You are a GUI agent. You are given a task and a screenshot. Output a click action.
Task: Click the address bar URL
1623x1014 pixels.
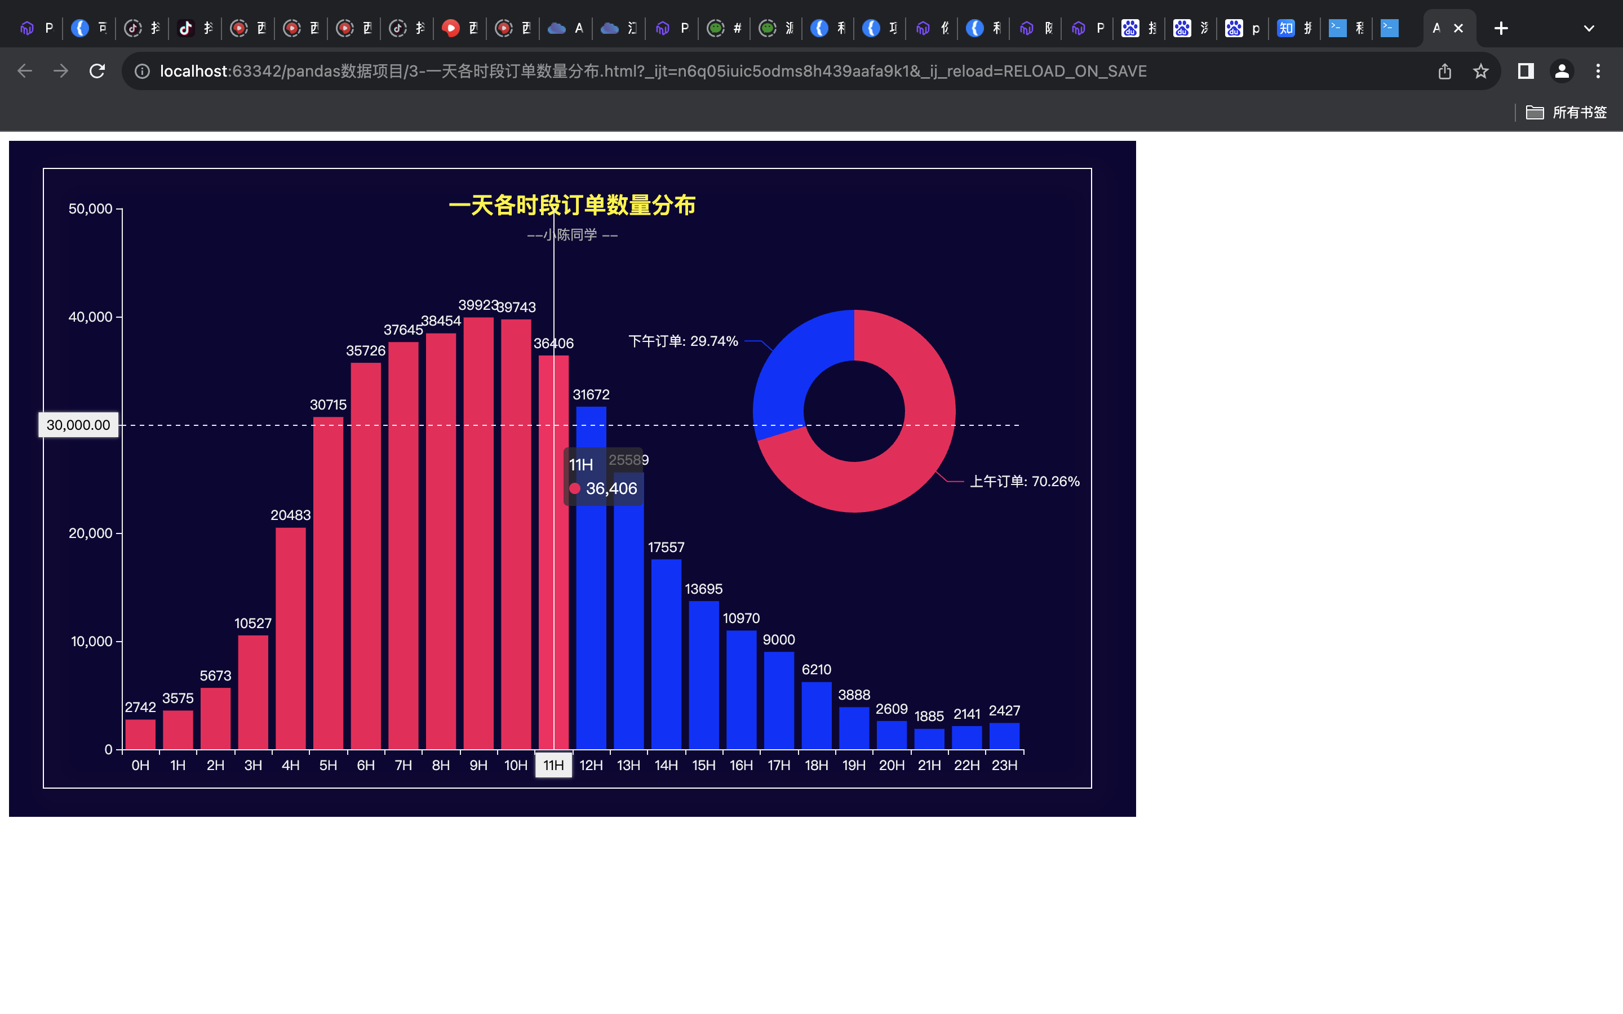coord(653,71)
